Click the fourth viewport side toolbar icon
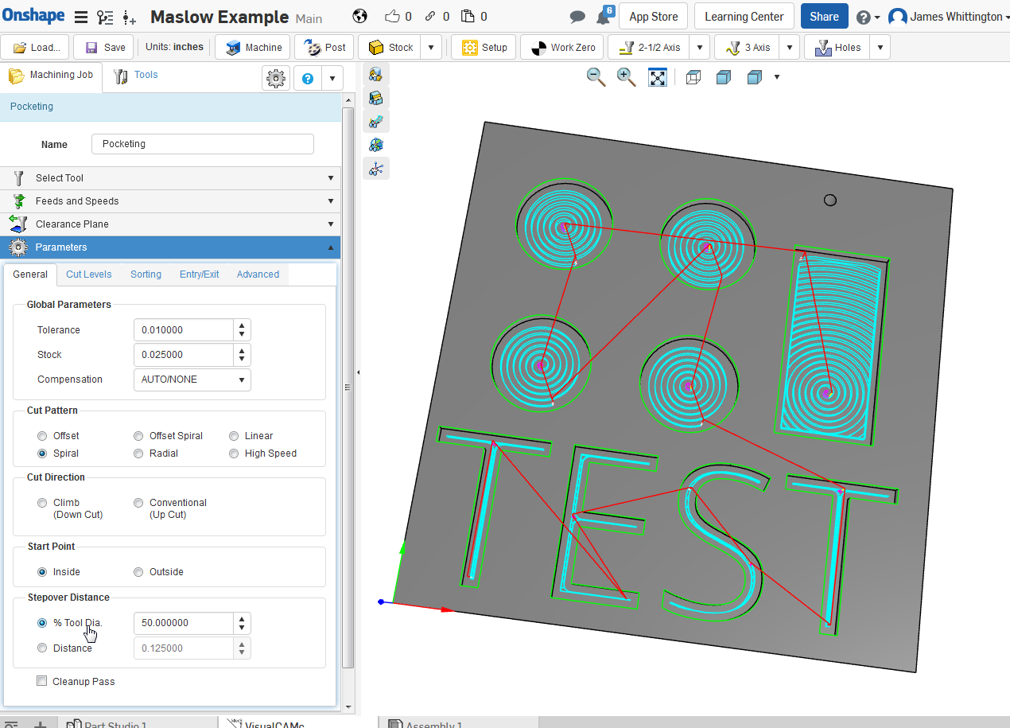This screenshot has height=728, width=1010. click(x=376, y=145)
